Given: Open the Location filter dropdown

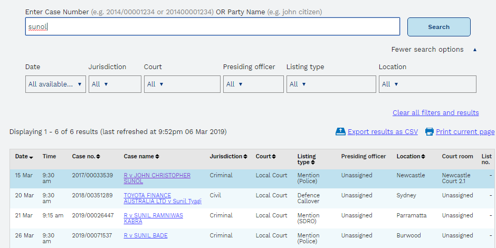Looking at the screenshot, I should click(x=427, y=84).
